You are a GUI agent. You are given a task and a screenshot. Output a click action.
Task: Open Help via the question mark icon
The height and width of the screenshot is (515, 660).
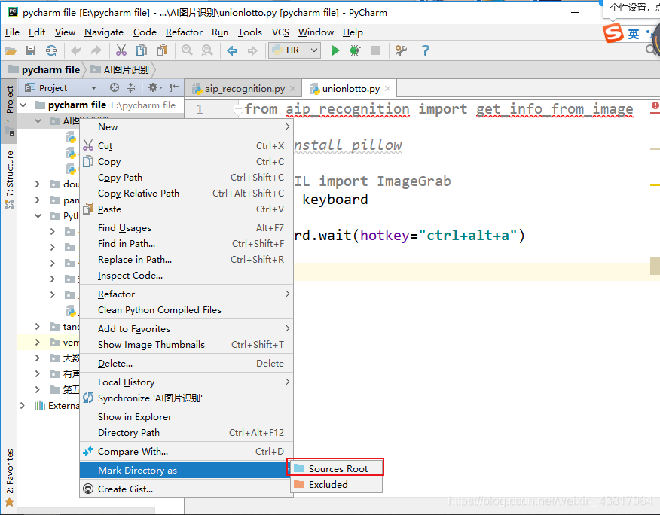(x=423, y=50)
